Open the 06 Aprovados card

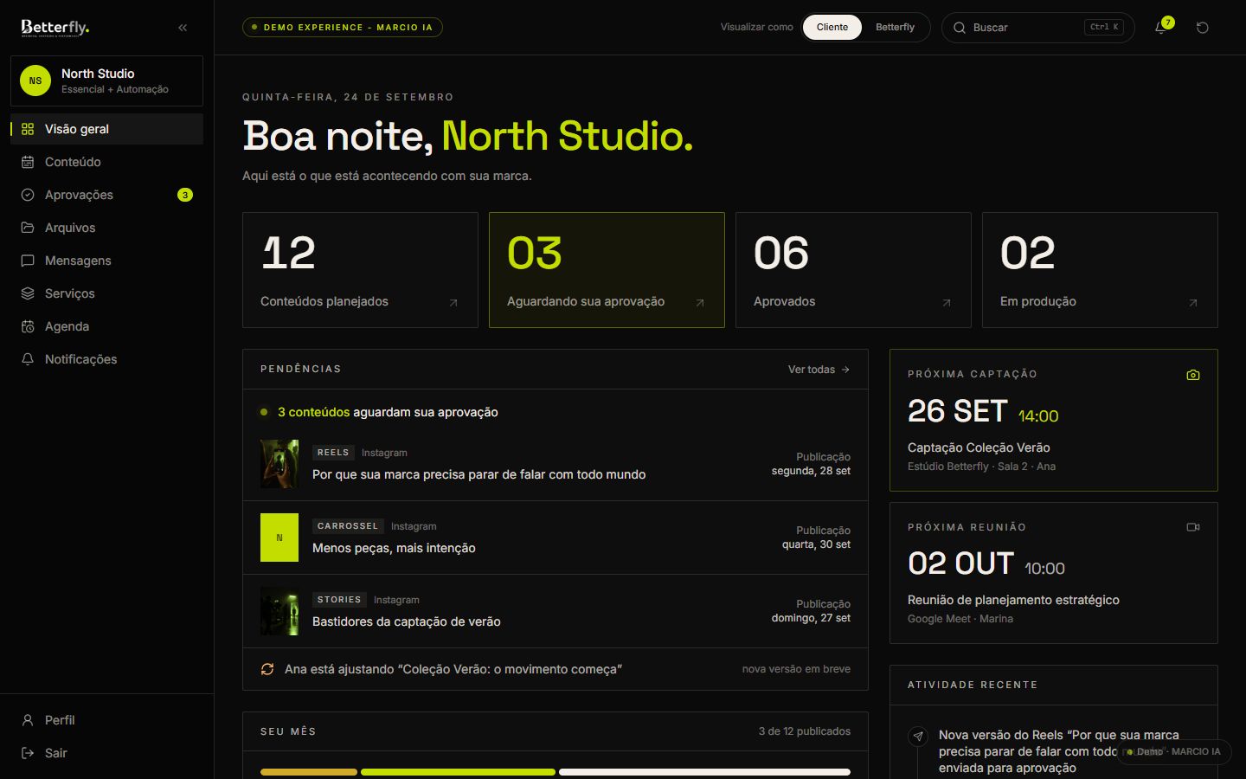click(x=853, y=270)
